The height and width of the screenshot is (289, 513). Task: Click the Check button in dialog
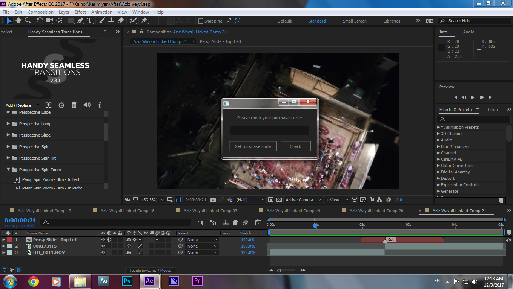coord(295,146)
